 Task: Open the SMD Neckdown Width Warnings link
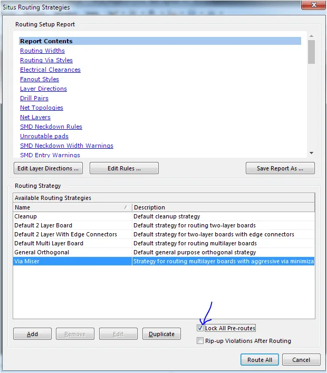click(x=66, y=146)
